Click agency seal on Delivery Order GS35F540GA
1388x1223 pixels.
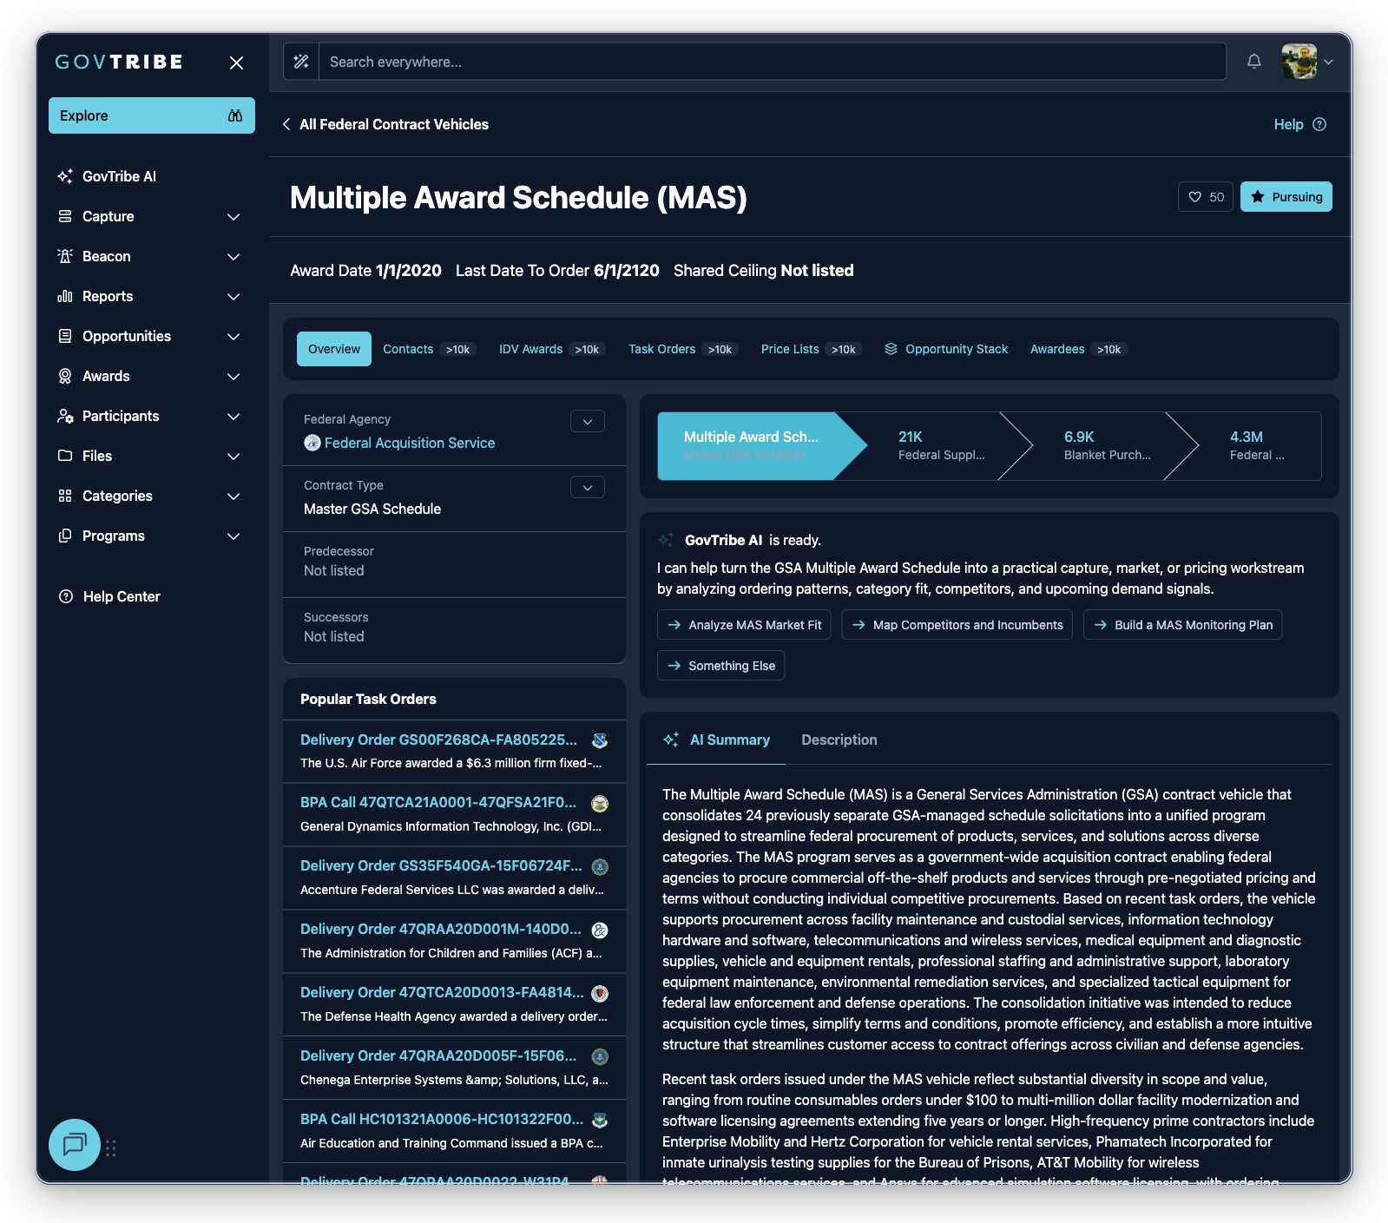[x=600, y=866]
